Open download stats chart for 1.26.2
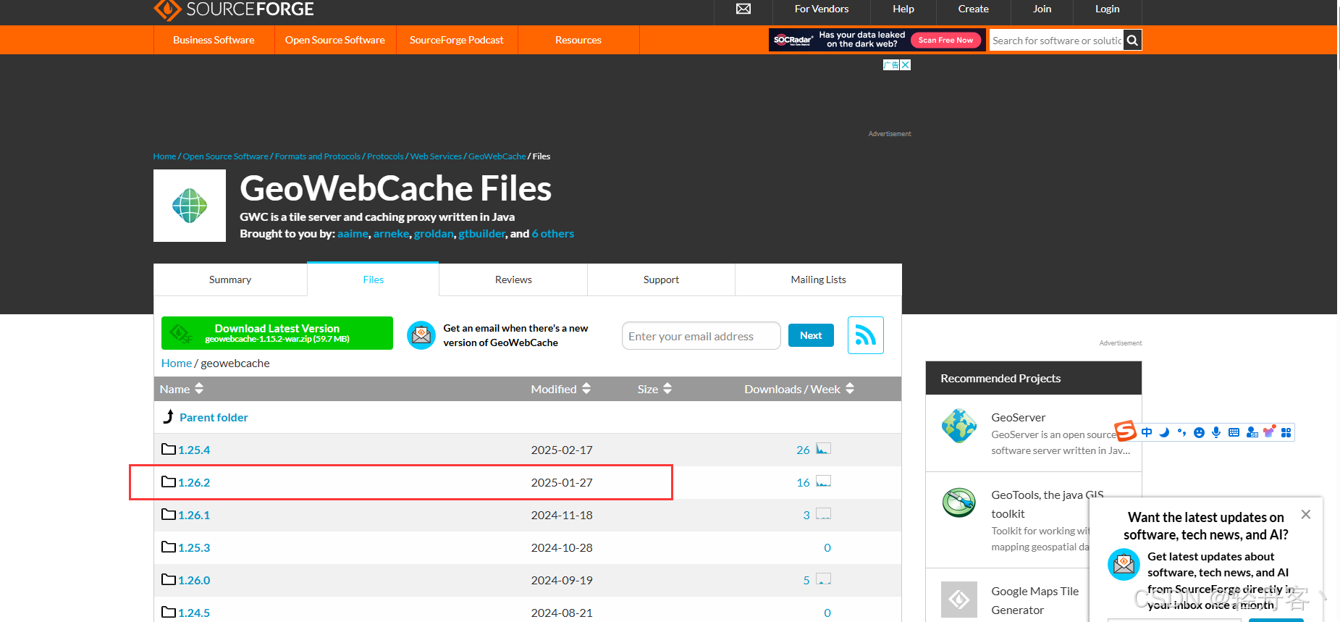 tap(823, 482)
